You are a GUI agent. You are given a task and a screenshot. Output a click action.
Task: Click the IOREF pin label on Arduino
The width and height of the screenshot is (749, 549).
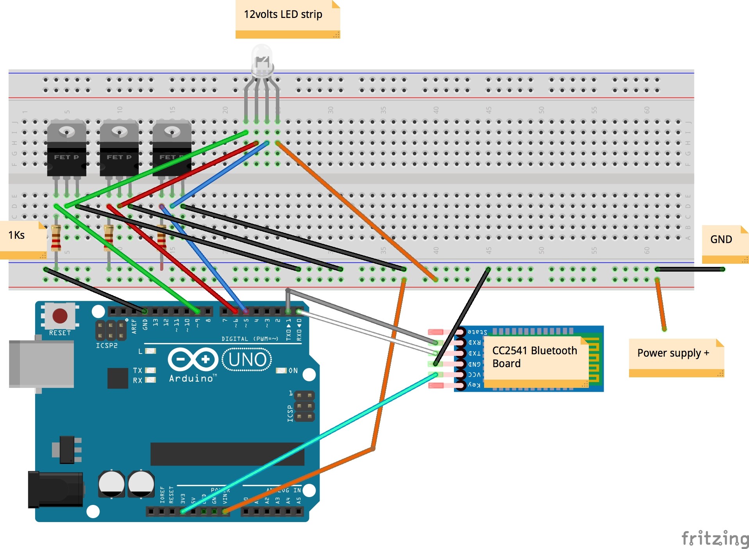162,495
